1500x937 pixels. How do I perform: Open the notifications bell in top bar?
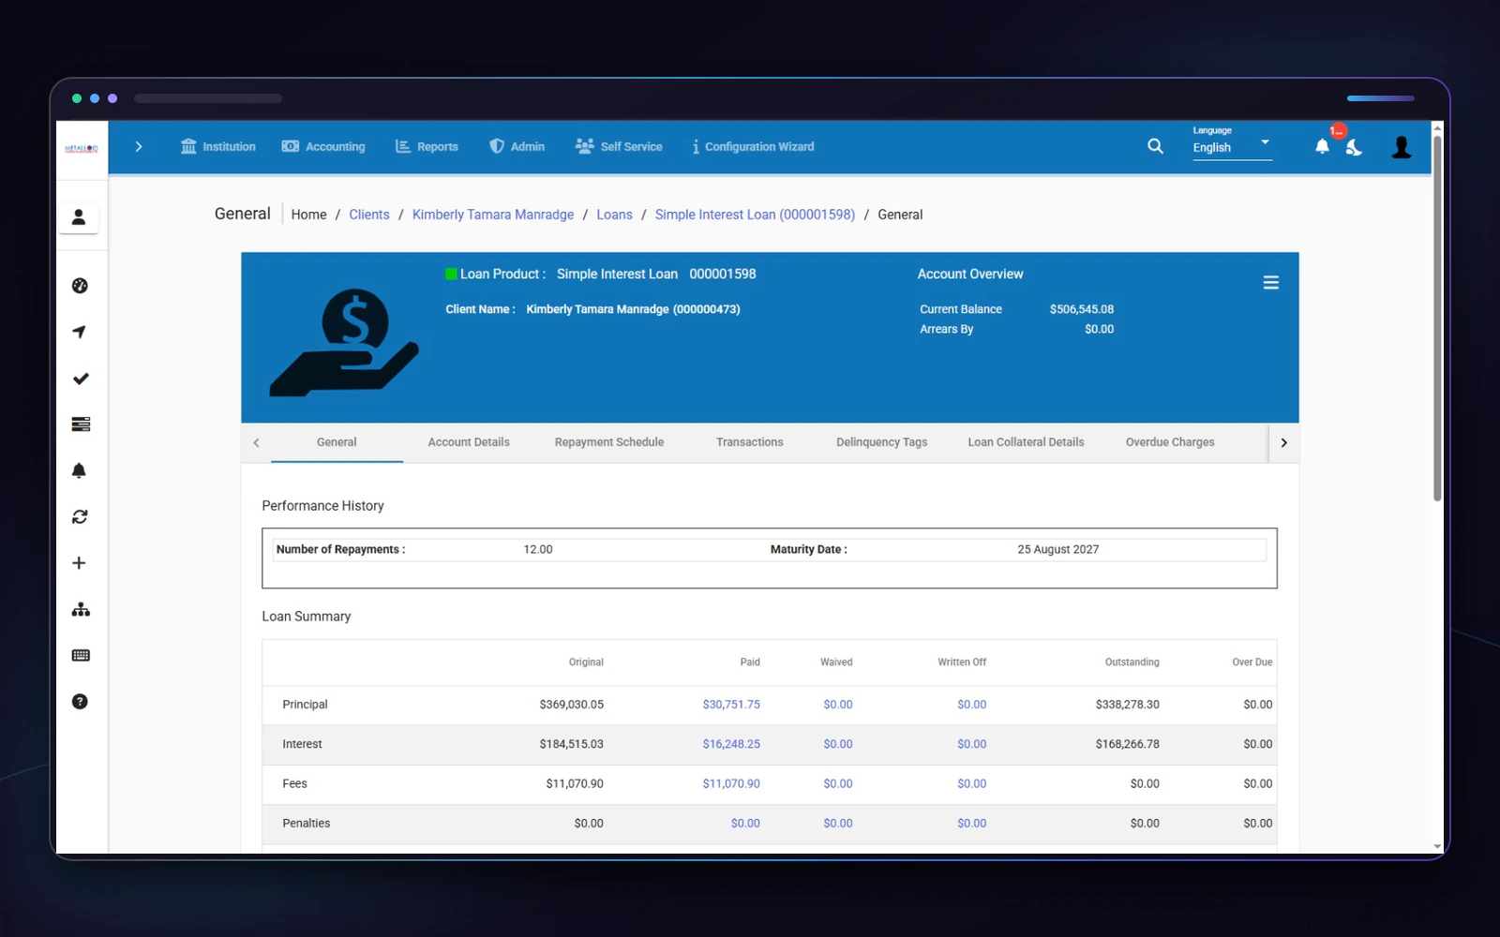pos(1322,146)
